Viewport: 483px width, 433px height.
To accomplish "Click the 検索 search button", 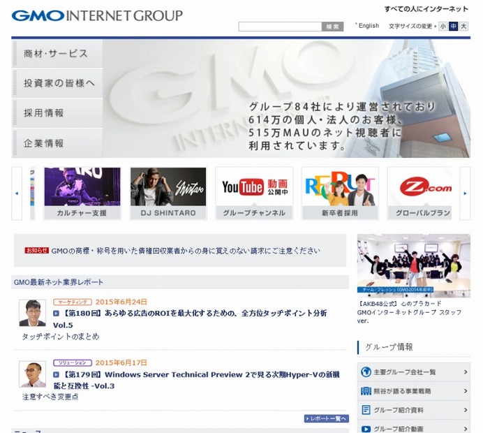I will (333, 27).
